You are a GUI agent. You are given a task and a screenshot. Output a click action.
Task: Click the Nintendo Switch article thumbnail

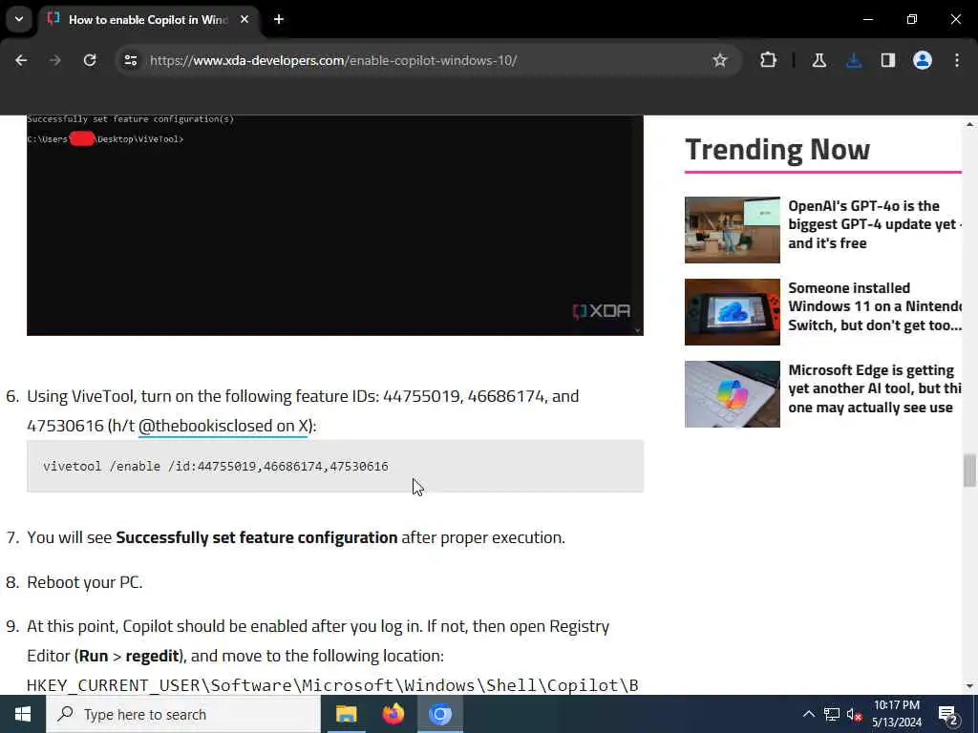(733, 312)
